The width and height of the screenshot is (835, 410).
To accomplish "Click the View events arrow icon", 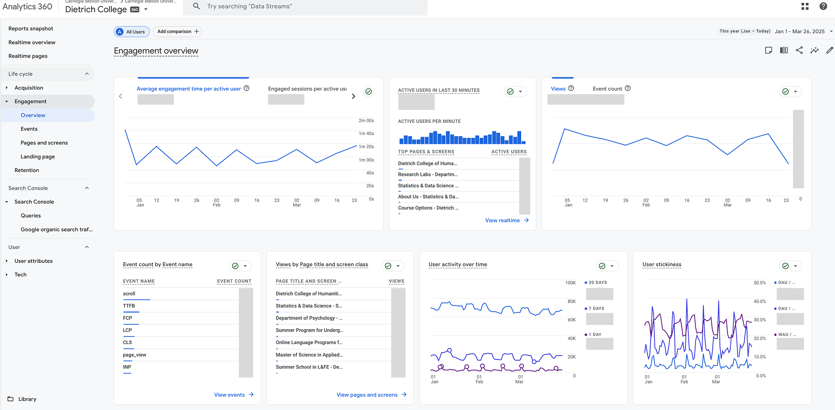I will pyautogui.click(x=251, y=395).
